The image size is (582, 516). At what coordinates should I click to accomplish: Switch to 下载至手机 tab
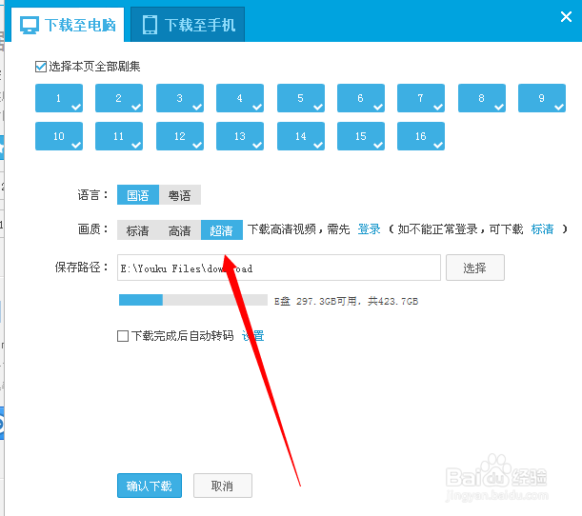188,25
